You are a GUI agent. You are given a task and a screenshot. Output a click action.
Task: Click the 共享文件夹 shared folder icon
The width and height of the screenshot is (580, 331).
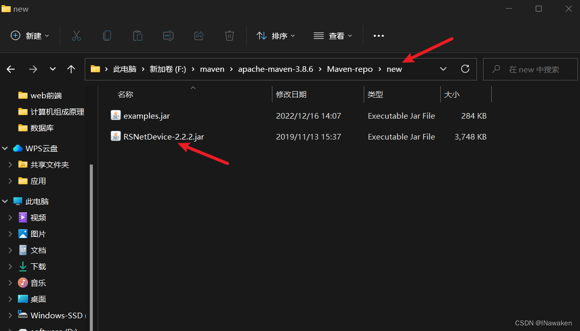click(x=23, y=164)
